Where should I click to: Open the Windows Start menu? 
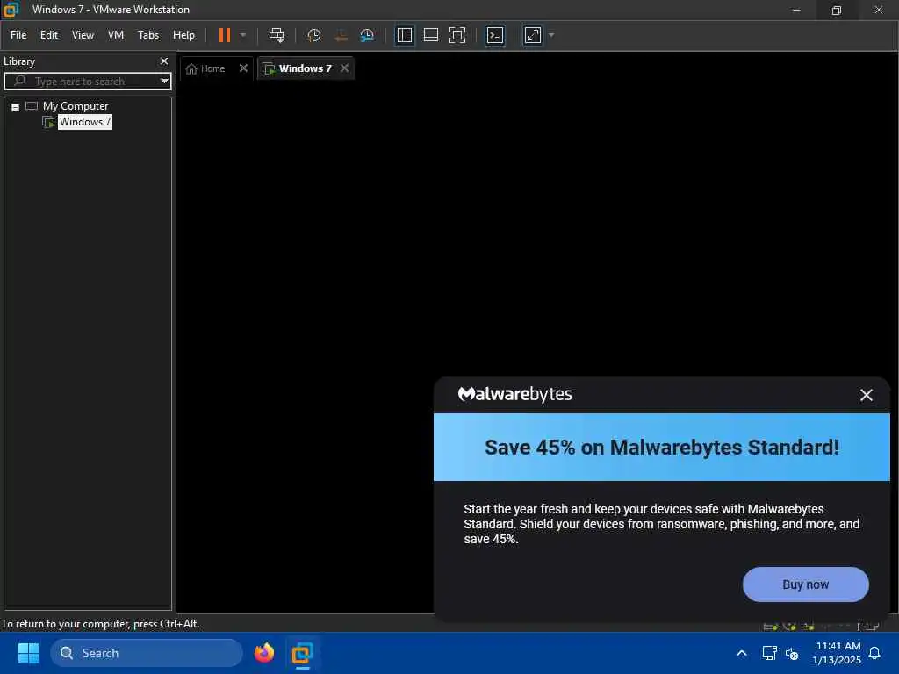pyautogui.click(x=28, y=653)
